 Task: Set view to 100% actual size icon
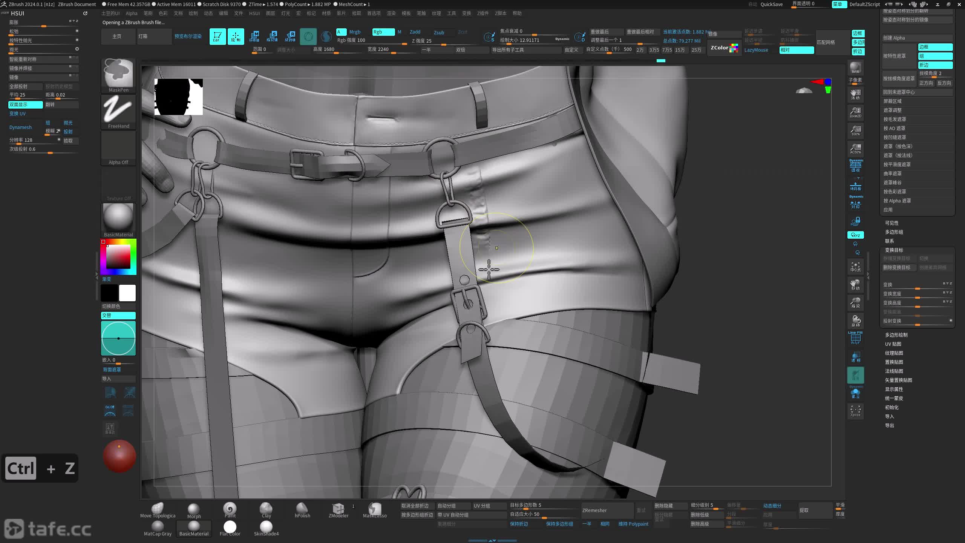[x=855, y=130]
